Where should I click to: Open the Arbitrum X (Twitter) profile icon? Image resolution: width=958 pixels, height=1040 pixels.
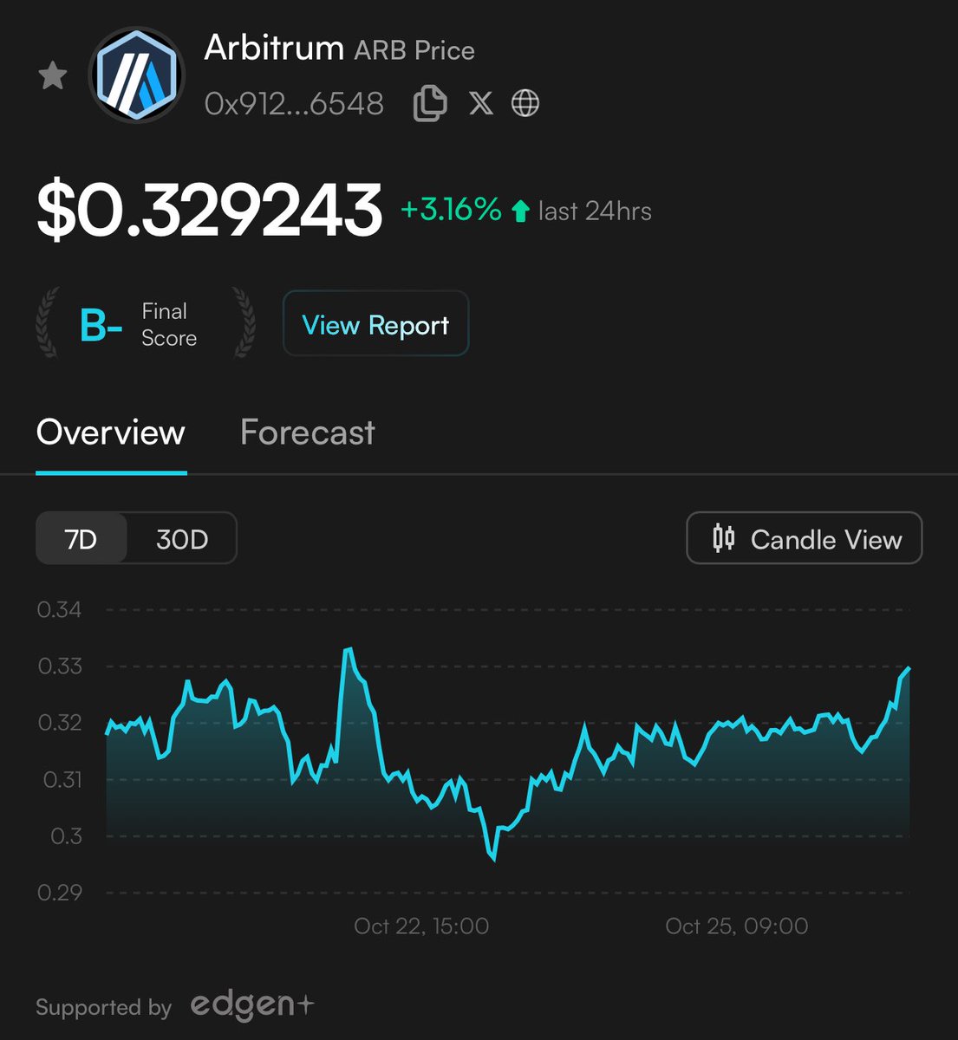[480, 103]
